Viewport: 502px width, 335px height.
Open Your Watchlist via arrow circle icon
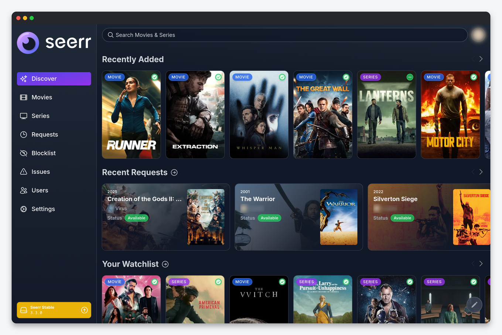(165, 264)
